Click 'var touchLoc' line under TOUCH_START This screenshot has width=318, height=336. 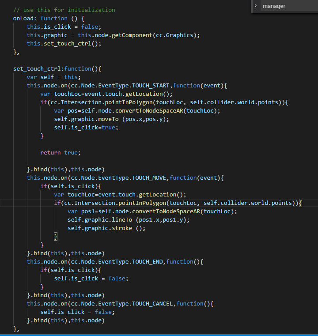(106, 94)
